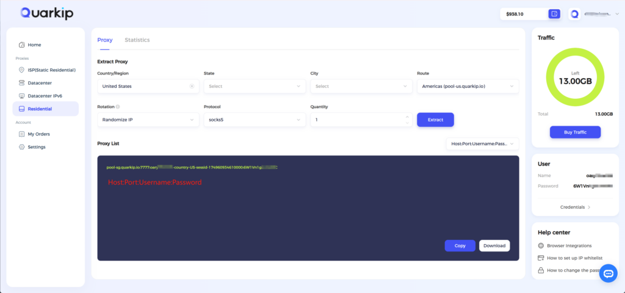Image resolution: width=625 pixels, height=293 pixels.
Task: Open the wallet icon next to balance
Action: coord(554,14)
